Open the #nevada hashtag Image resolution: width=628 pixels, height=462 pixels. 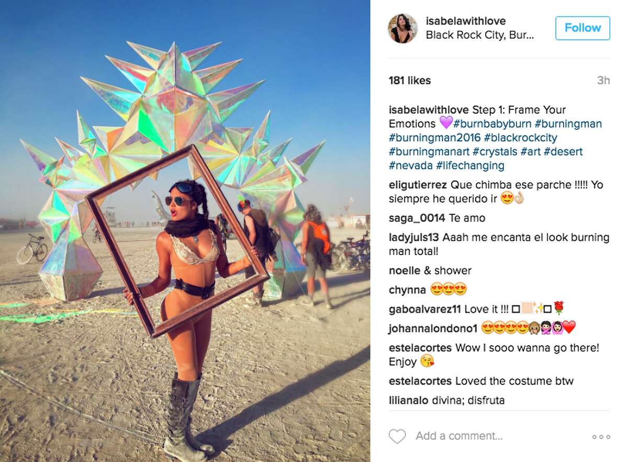pyautogui.click(x=411, y=166)
